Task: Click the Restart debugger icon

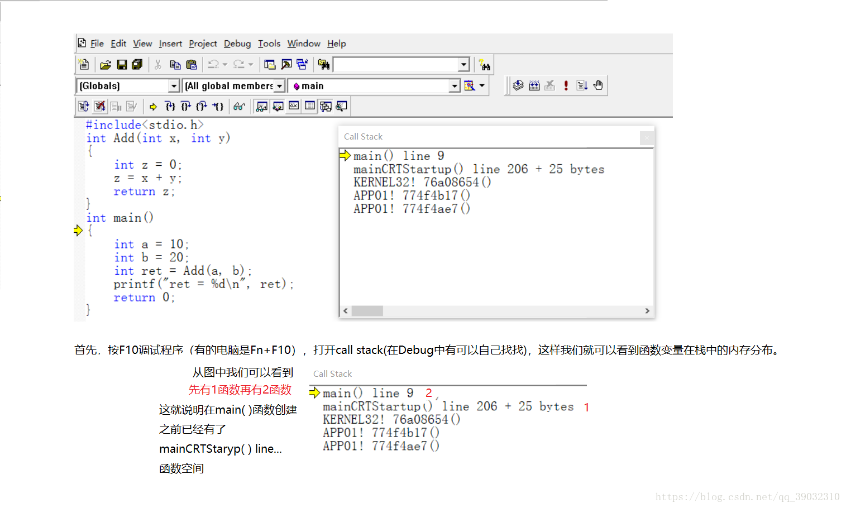Action: [x=84, y=106]
